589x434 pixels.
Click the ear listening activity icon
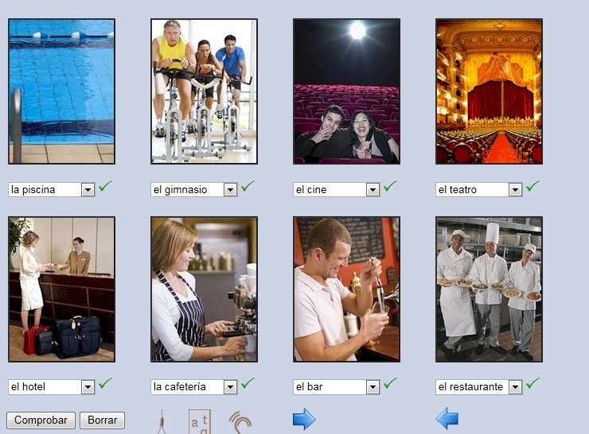pyautogui.click(x=240, y=420)
